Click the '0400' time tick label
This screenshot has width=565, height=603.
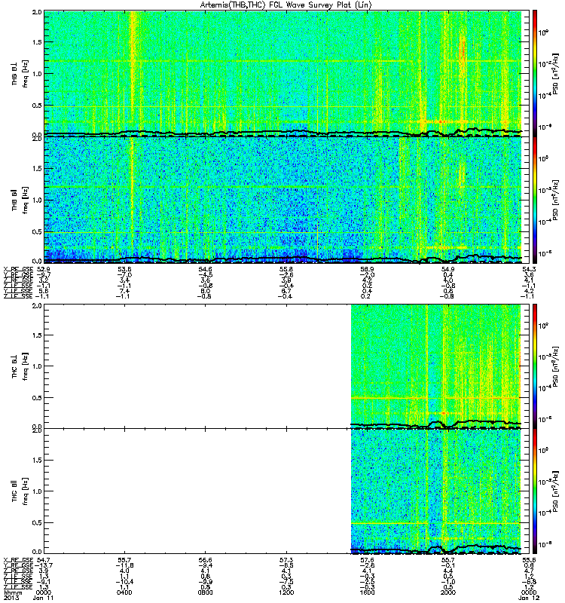124,592
